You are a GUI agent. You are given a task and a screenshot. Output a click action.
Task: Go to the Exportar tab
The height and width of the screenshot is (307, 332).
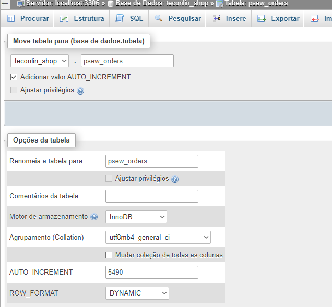[x=277, y=19]
